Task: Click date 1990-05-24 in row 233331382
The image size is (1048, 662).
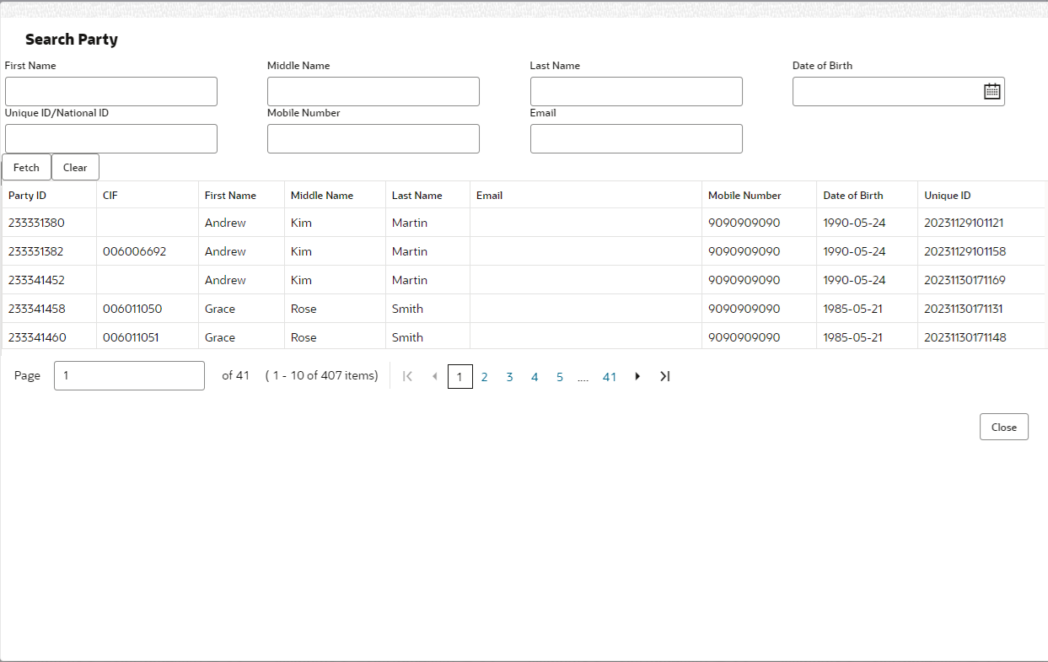Action: coord(854,251)
